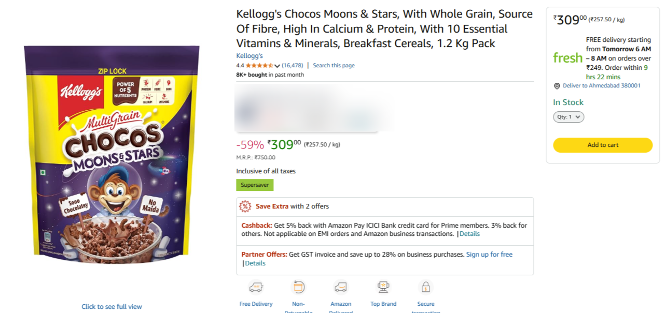Expand the star rating breakdown chevron

point(277,66)
